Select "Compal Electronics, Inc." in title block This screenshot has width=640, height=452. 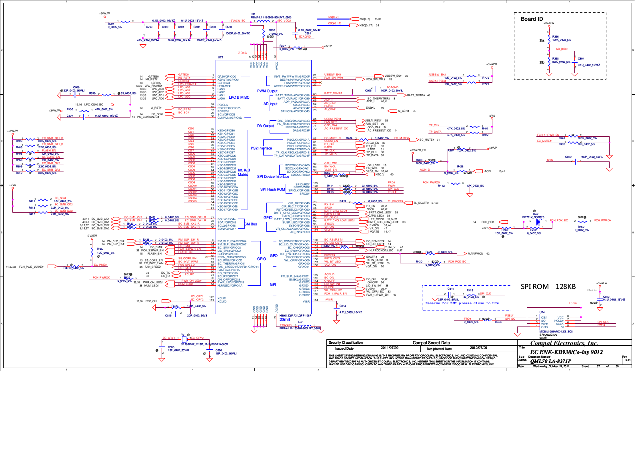[x=564, y=343]
